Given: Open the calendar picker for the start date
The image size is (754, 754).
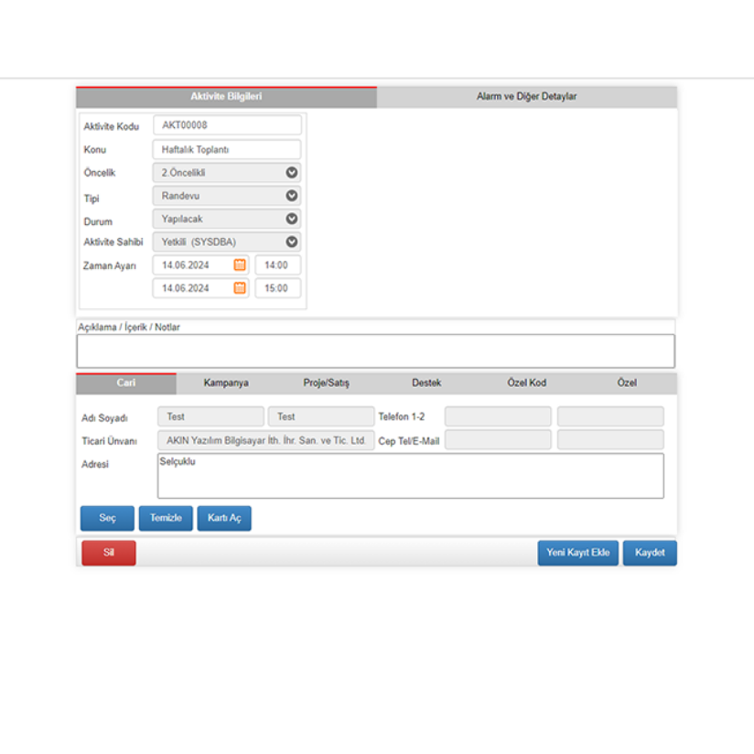Looking at the screenshot, I should 238,264.
